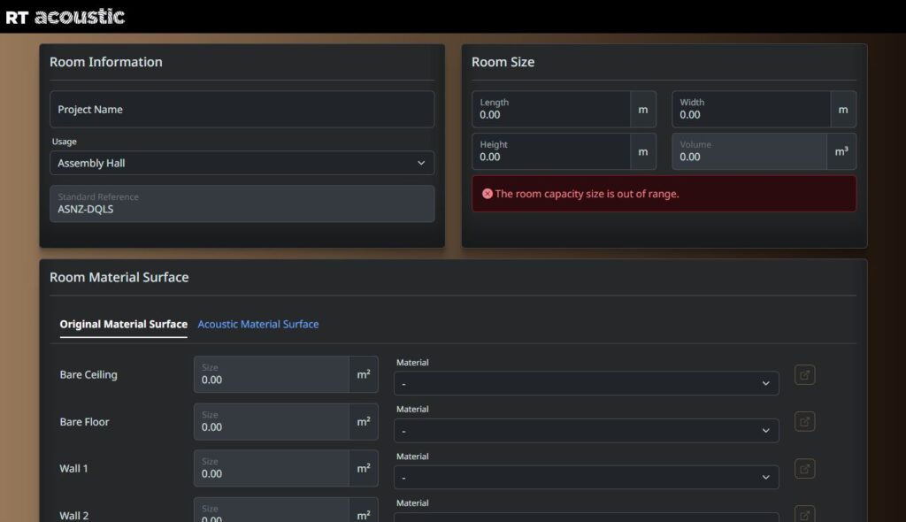906x522 pixels.
Task: Click the Bare Ceiling Size field
Action: click(272, 375)
